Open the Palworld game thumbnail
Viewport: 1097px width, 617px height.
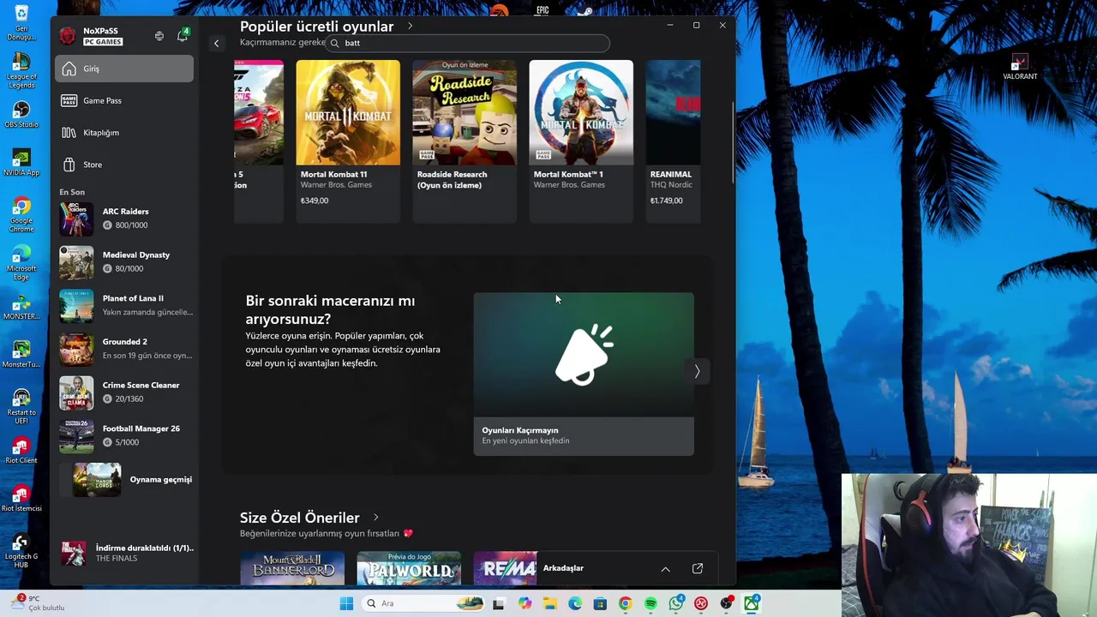[409, 568]
